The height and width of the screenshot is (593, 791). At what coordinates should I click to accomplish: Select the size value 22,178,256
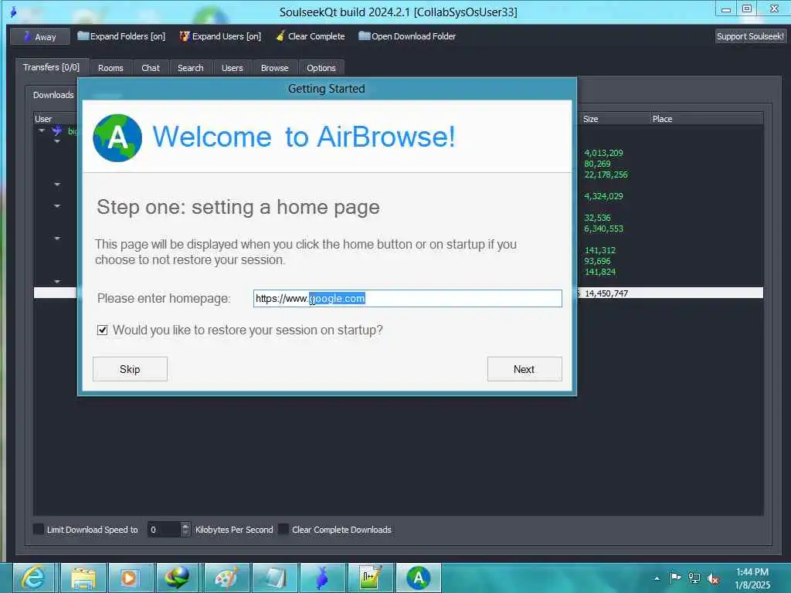(x=606, y=175)
